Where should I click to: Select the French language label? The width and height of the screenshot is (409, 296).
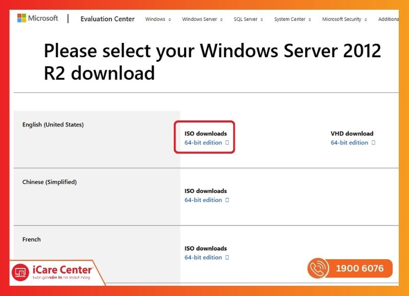32,239
